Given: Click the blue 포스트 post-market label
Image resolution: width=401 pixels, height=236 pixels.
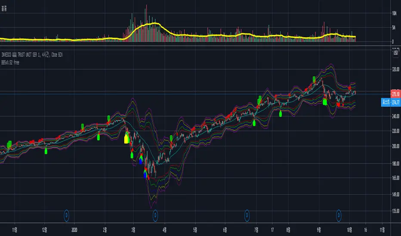Looking at the screenshot, I should click(386, 102).
